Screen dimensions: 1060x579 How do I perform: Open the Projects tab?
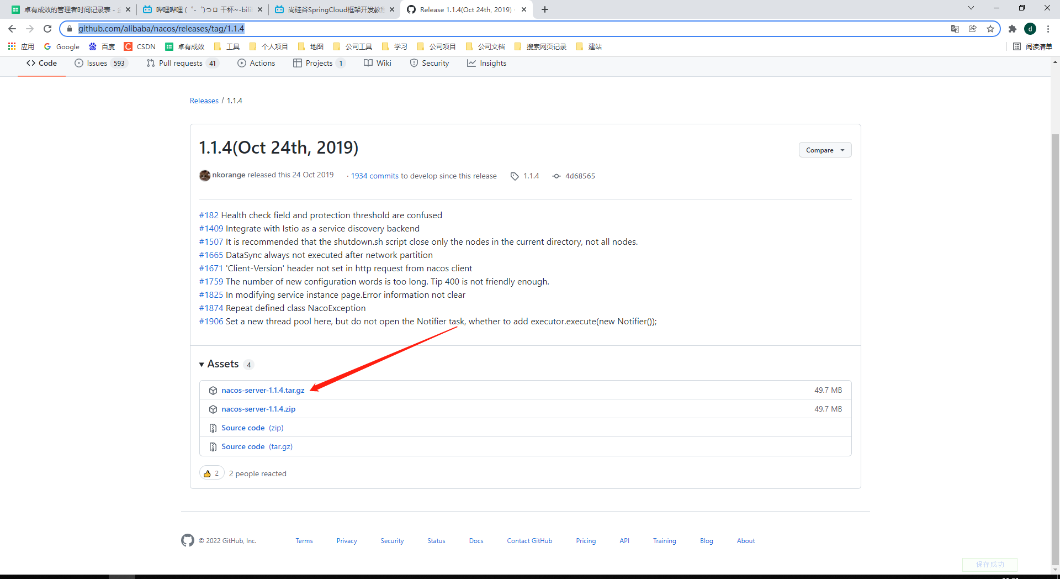pyautogui.click(x=319, y=64)
